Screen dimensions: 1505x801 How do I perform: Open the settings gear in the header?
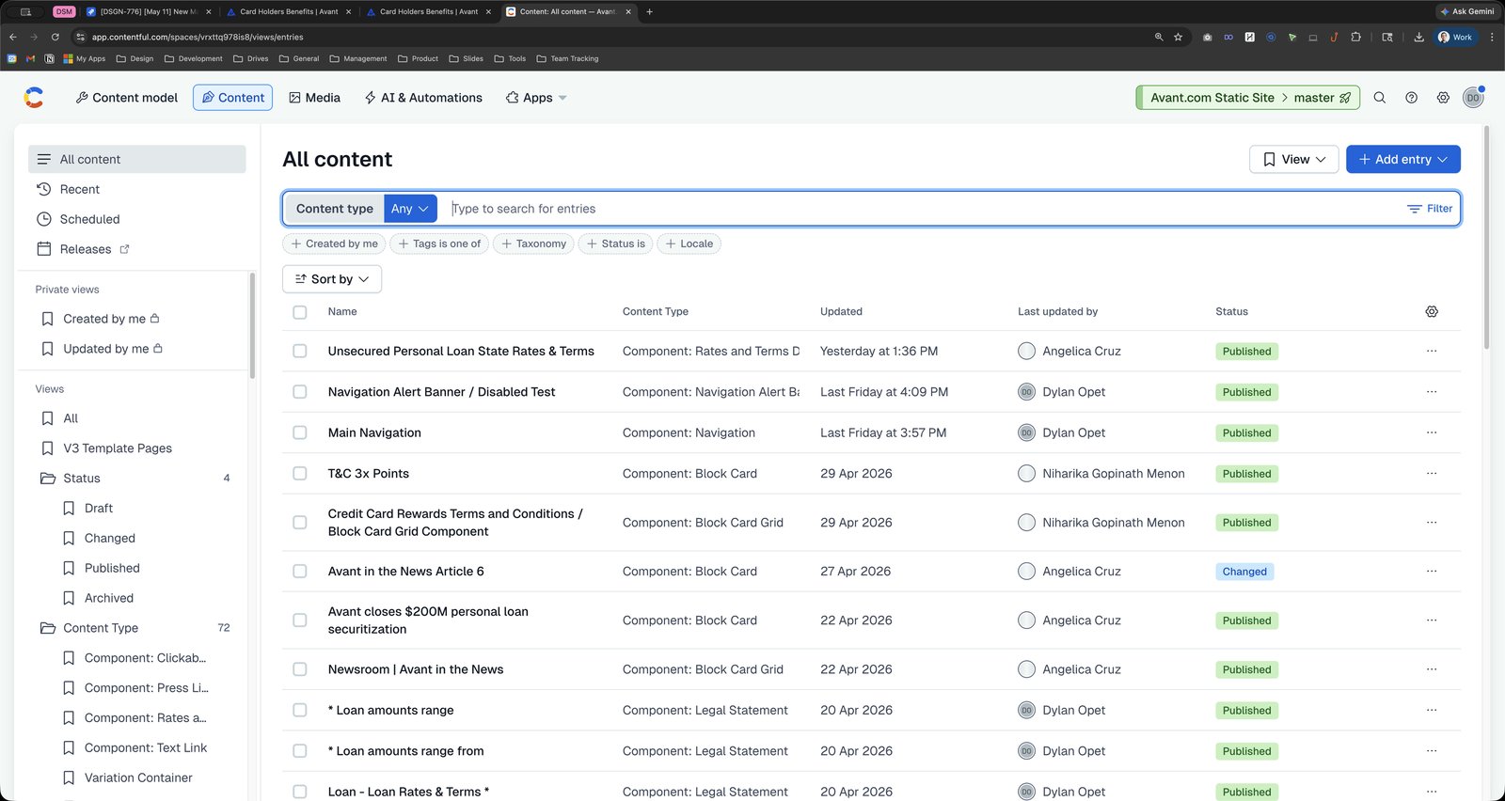coord(1443,98)
